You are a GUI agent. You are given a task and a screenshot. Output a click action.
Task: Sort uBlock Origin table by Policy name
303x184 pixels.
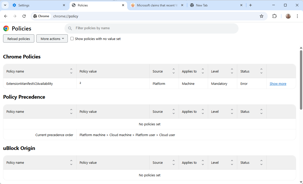[71, 162]
